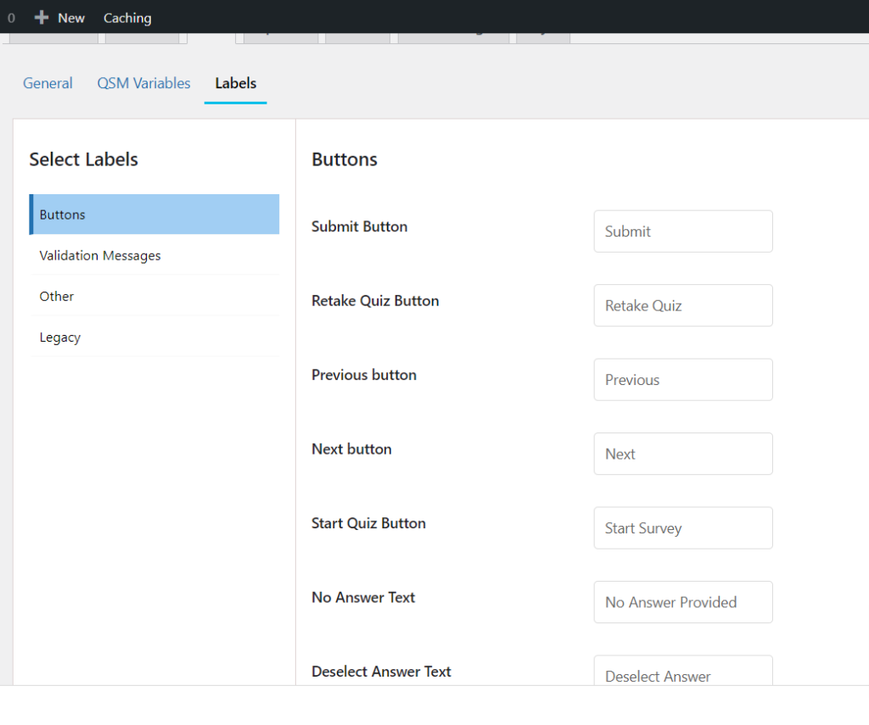
Task: Choose Other in the labels sidebar
Action: [x=57, y=296]
